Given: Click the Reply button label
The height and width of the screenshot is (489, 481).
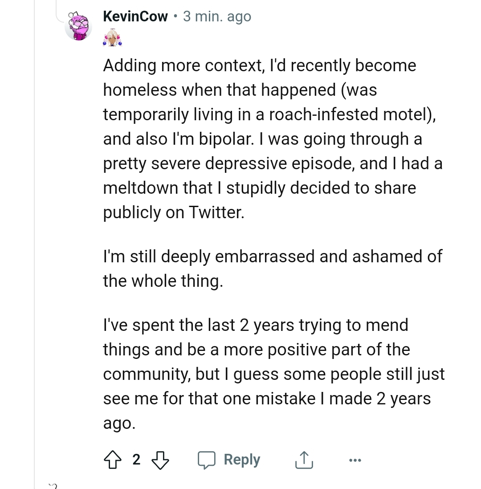Looking at the screenshot, I should click(x=242, y=460).
